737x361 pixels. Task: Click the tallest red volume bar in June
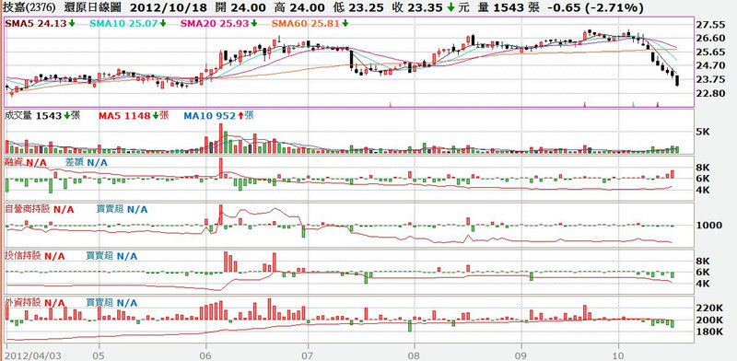click(x=221, y=138)
